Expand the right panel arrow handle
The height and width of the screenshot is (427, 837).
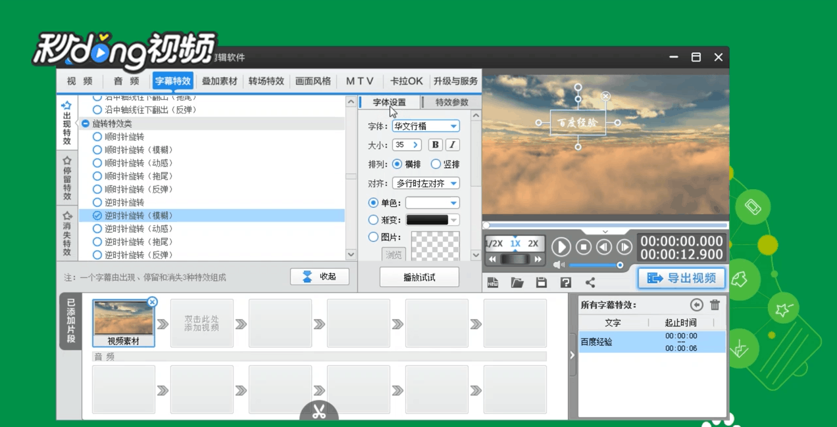point(572,355)
